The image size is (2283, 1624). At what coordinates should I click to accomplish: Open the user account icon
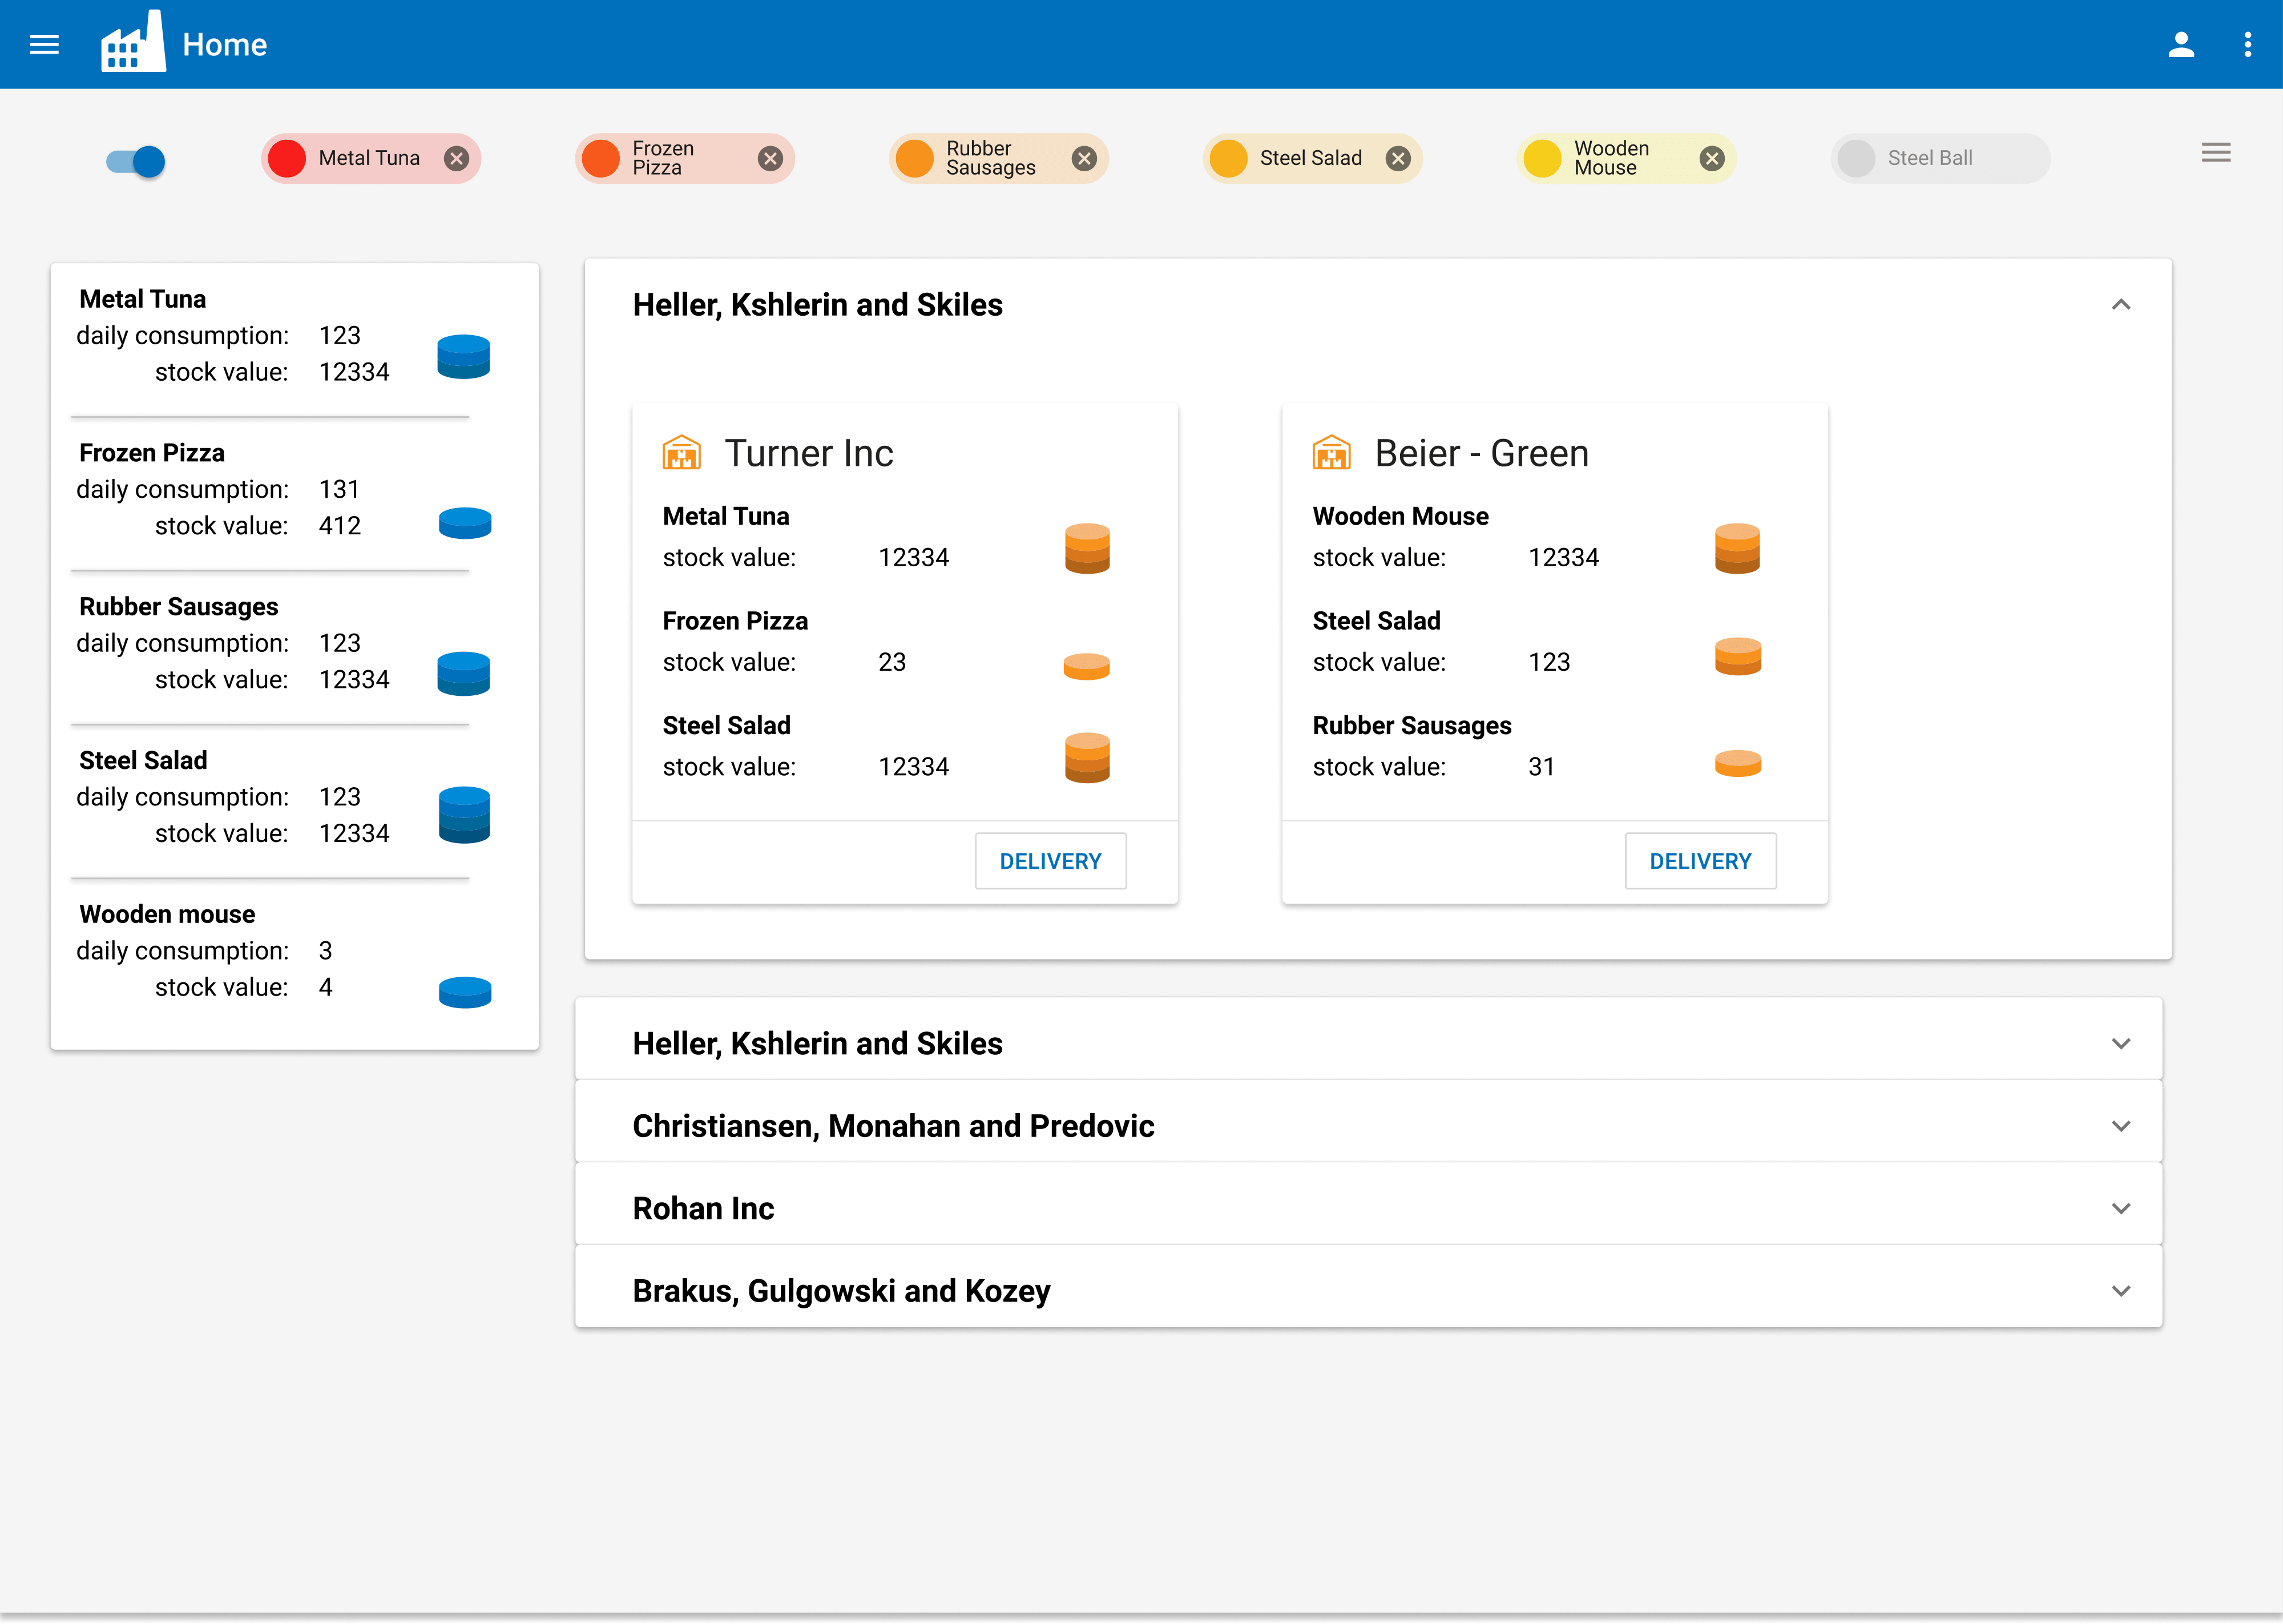[x=2180, y=44]
